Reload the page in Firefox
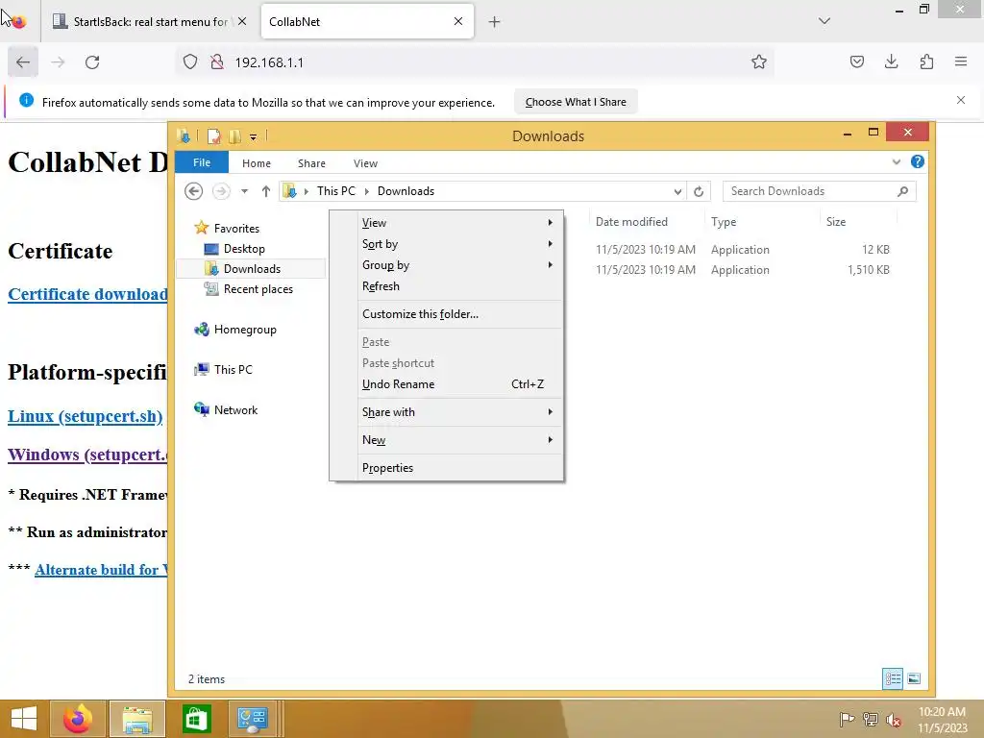 click(x=92, y=62)
